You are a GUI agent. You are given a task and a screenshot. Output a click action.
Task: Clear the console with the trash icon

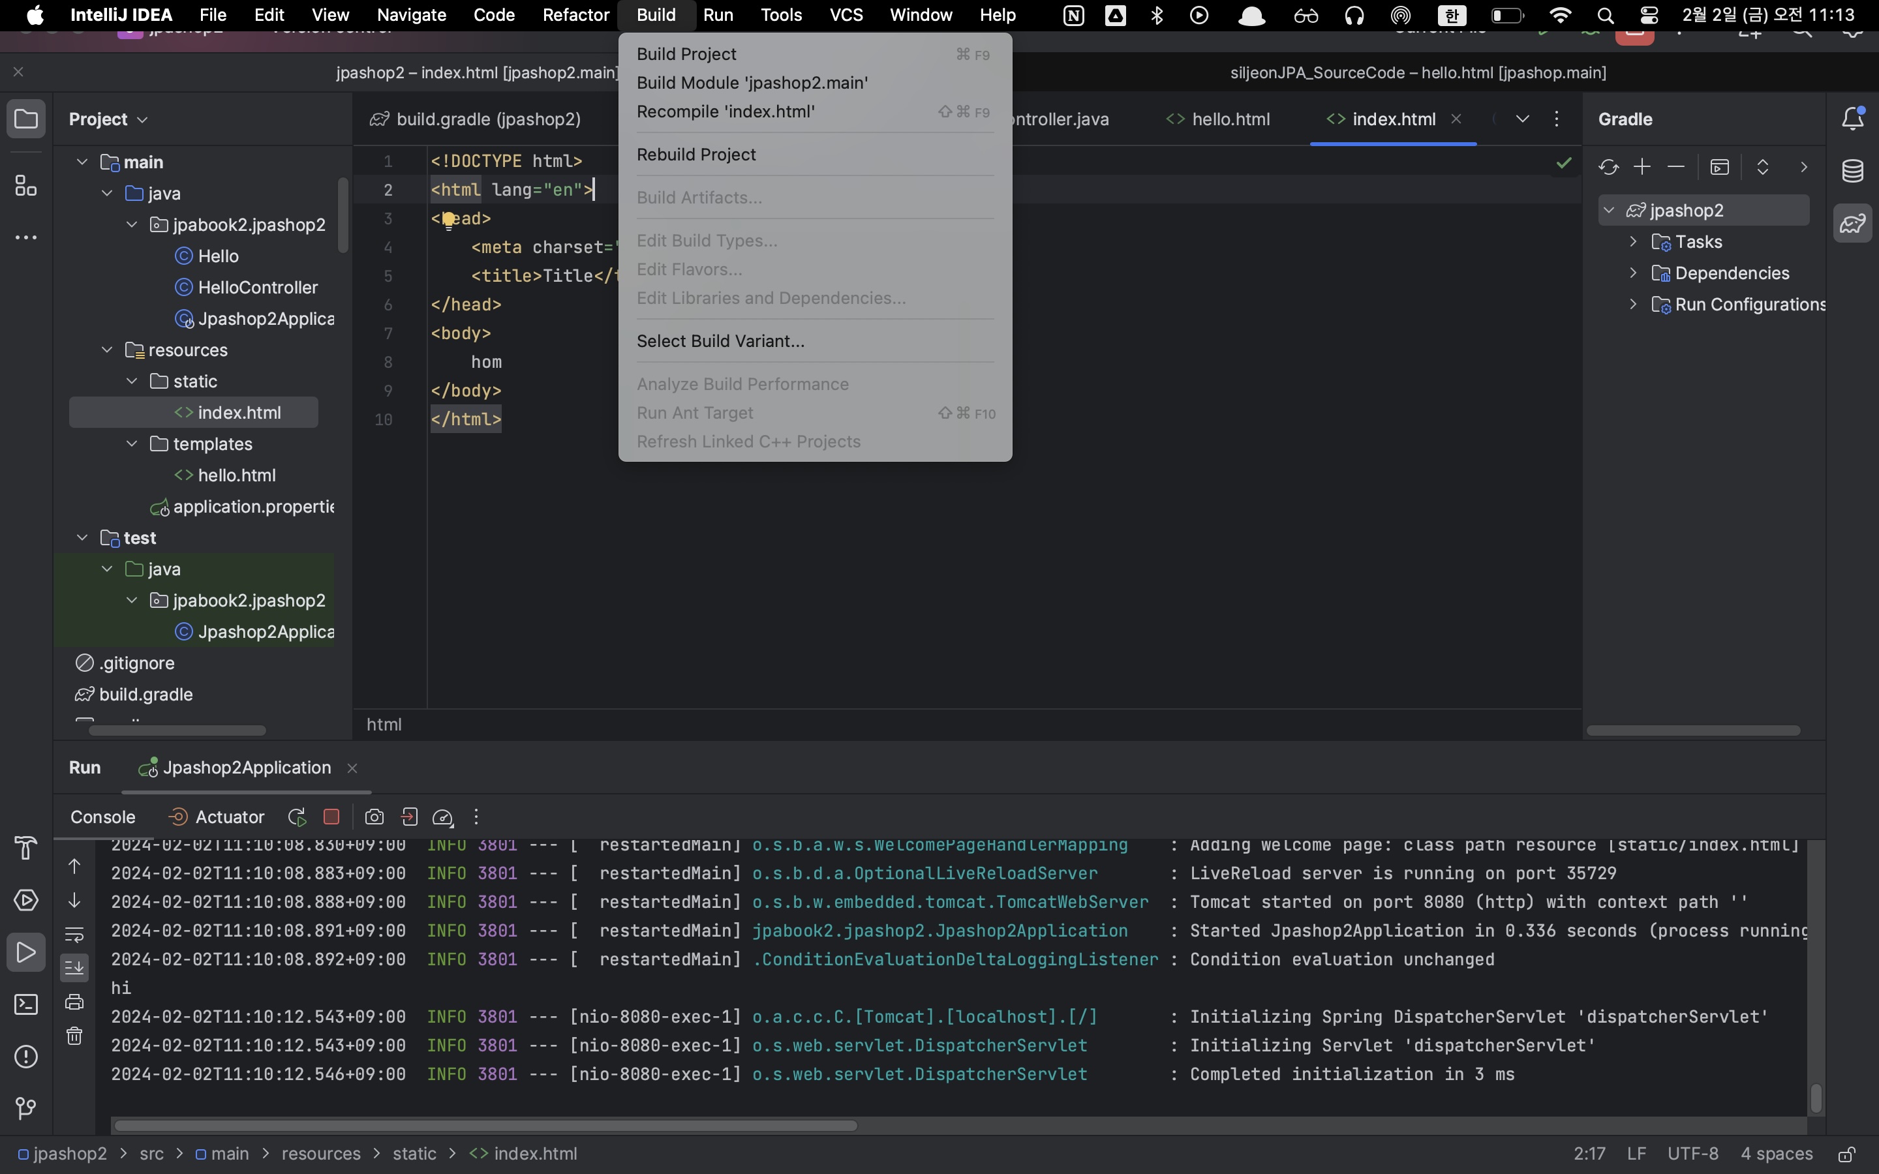(x=74, y=1036)
